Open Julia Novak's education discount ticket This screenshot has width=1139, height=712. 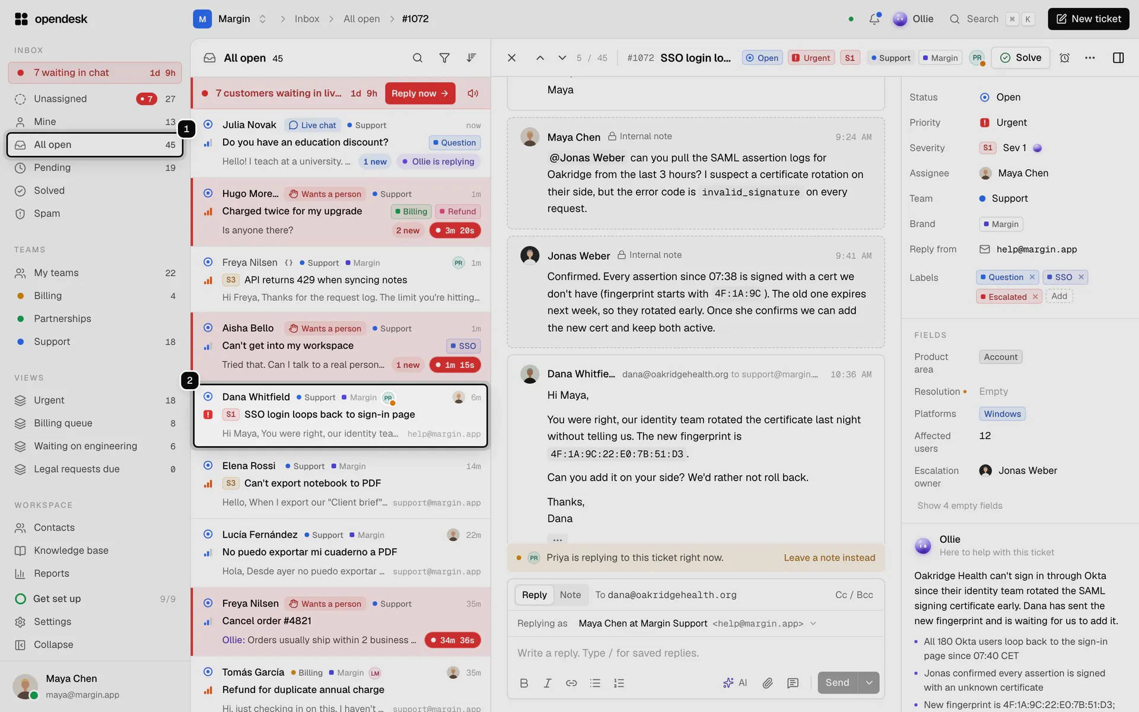click(341, 143)
